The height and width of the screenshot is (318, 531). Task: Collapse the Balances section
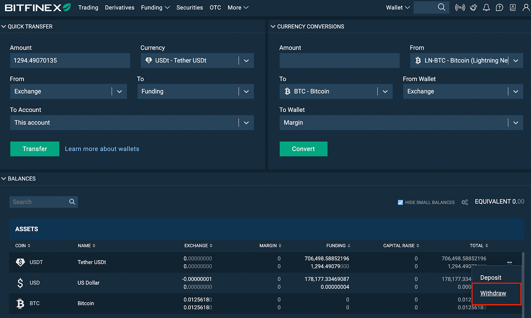click(4, 179)
